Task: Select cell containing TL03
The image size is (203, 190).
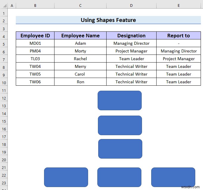Action: [x=35, y=59]
